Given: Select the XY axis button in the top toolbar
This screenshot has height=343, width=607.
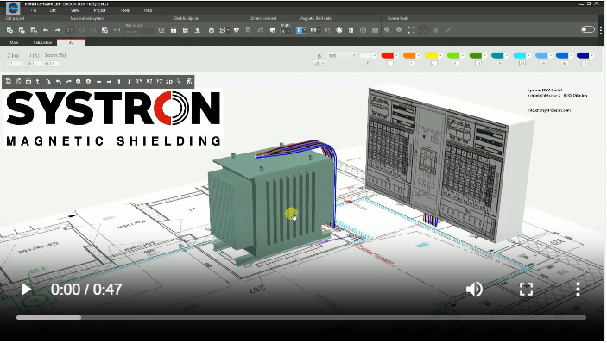Looking at the screenshot, I should pos(70,30).
